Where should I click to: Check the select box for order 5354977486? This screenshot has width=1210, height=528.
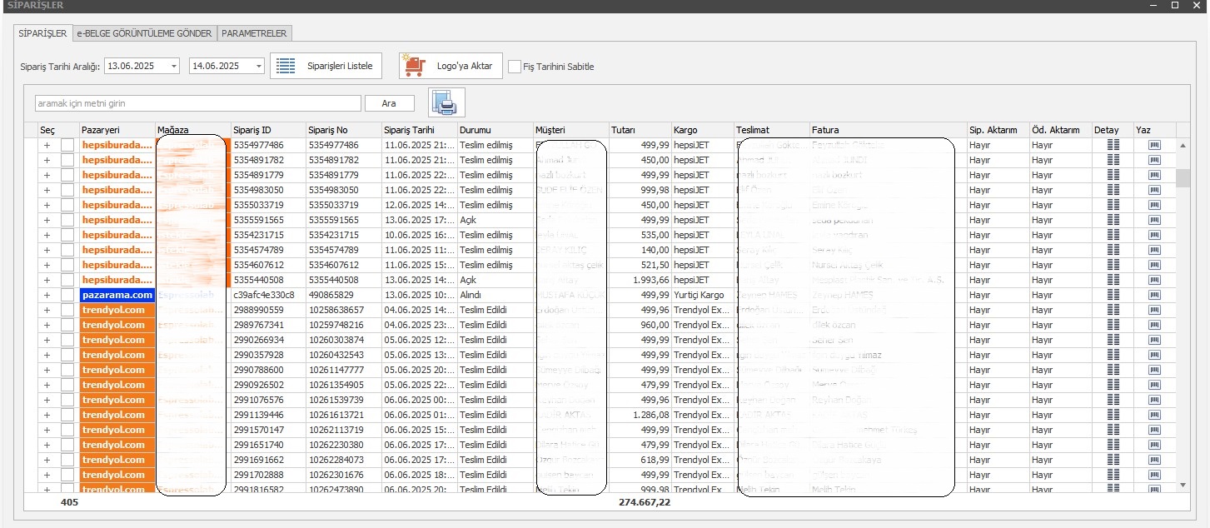click(67, 145)
